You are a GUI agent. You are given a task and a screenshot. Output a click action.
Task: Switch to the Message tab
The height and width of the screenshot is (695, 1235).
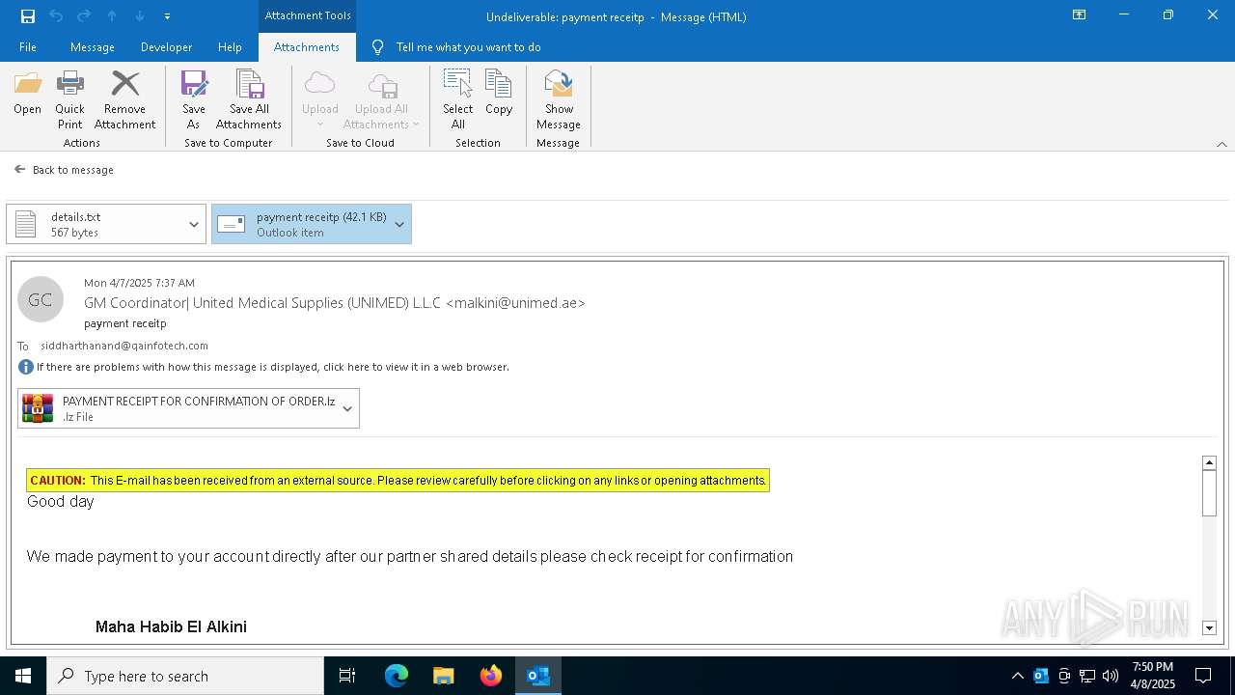pyautogui.click(x=93, y=47)
